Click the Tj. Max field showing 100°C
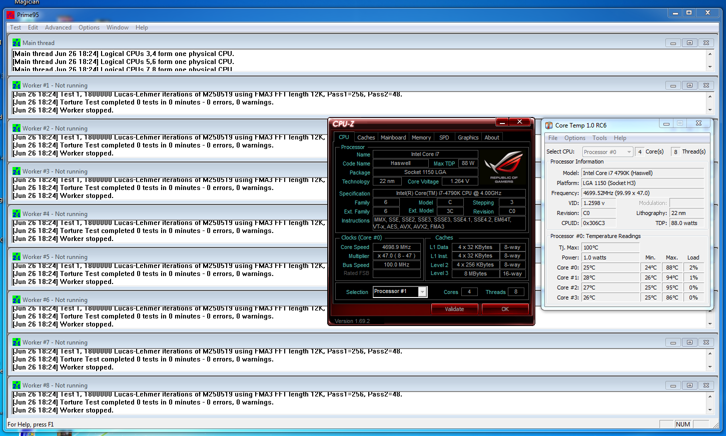The width and height of the screenshot is (726, 436). (x=610, y=247)
